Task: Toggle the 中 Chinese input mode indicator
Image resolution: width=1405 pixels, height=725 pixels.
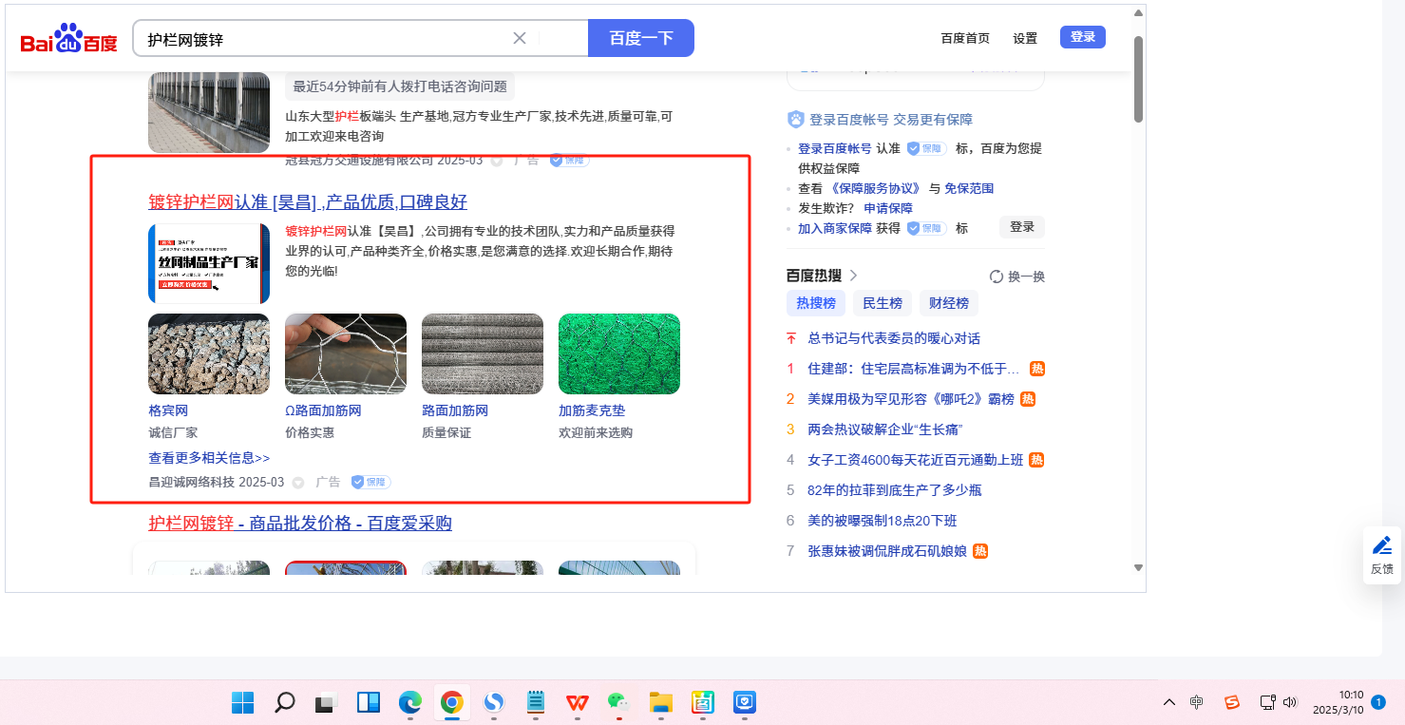Action: [x=1197, y=702]
